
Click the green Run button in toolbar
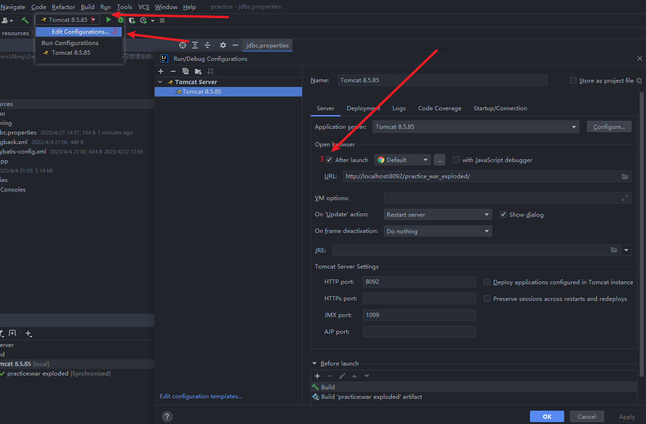[108, 20]
